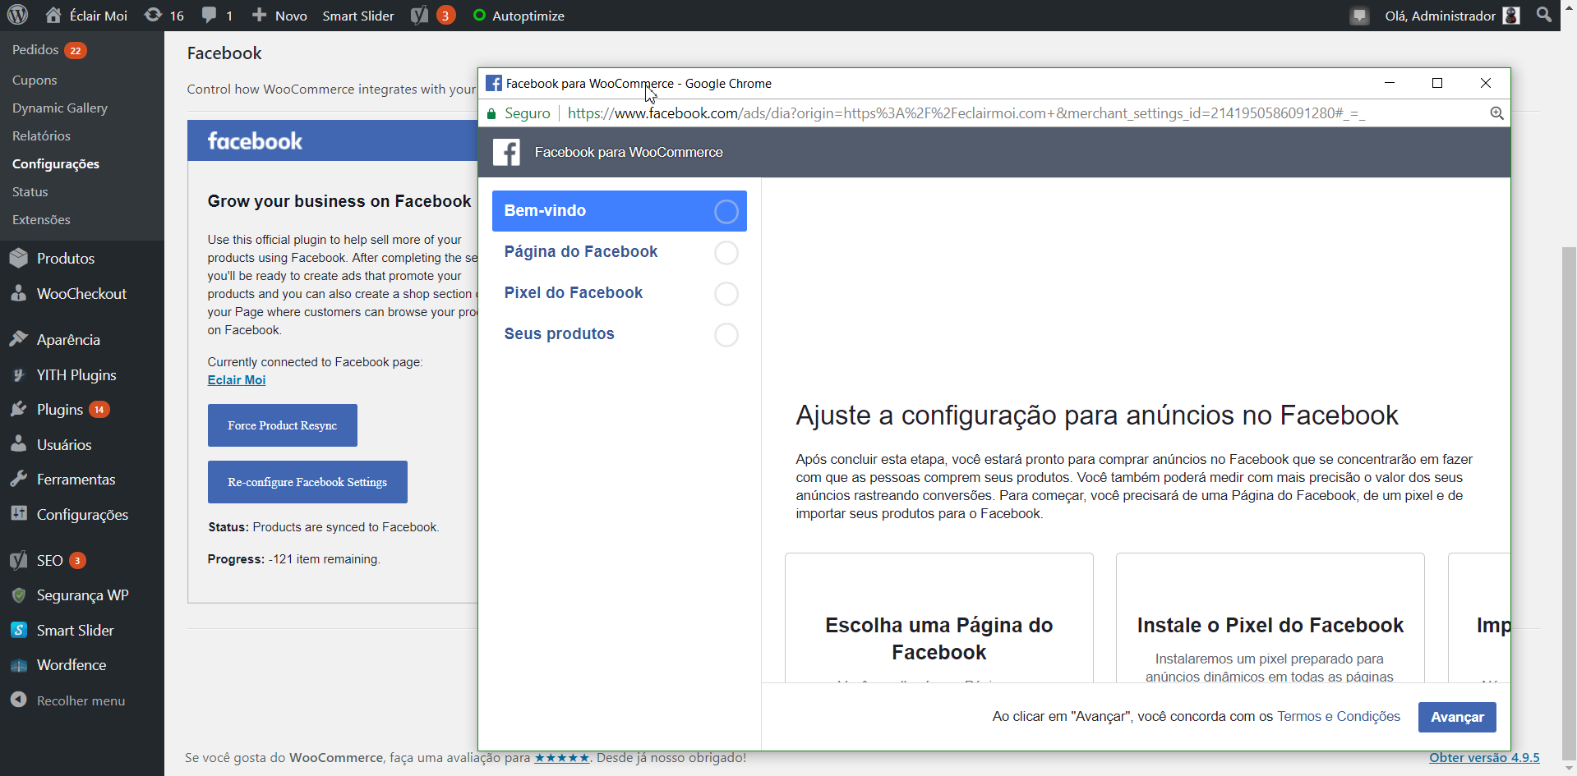
Task: Click Re-configure Facebook Settings button
Action: point(307,482)
